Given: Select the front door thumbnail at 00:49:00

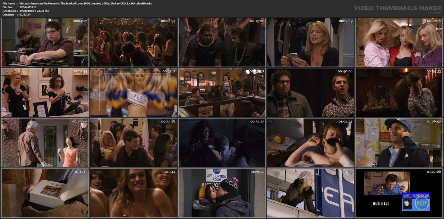Looking at the screenshot, I should click(45, 143).
